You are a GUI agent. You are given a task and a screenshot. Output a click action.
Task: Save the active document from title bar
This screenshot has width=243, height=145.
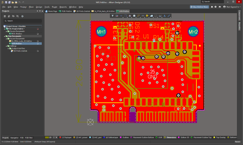pyautogui.click(x=6, y=2)
